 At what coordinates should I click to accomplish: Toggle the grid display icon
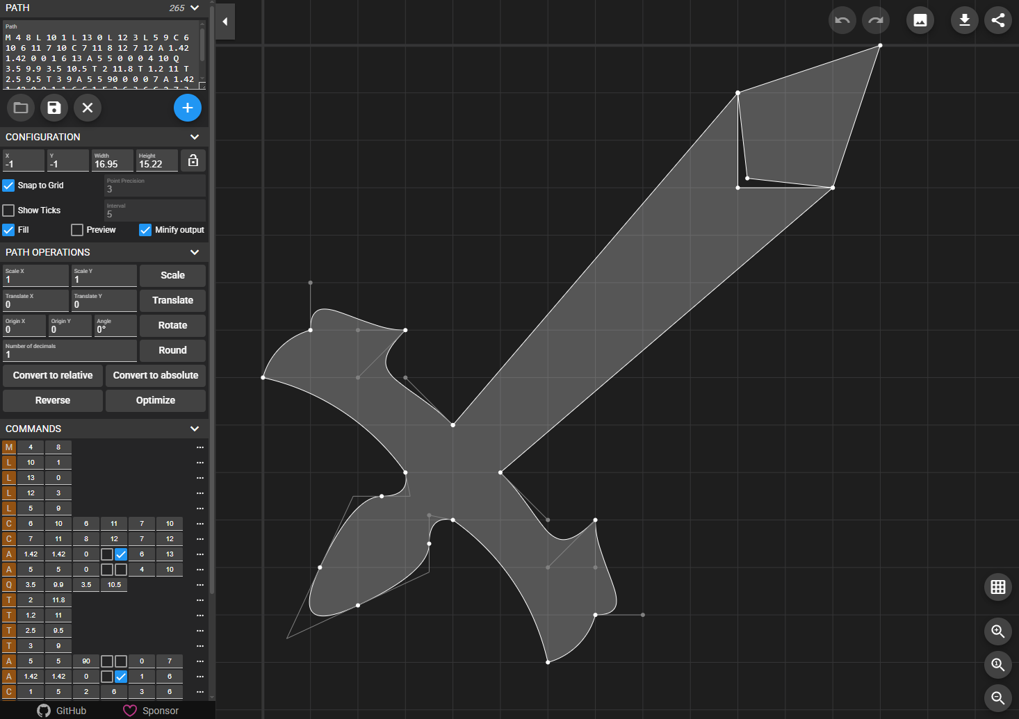coord(997,587)
